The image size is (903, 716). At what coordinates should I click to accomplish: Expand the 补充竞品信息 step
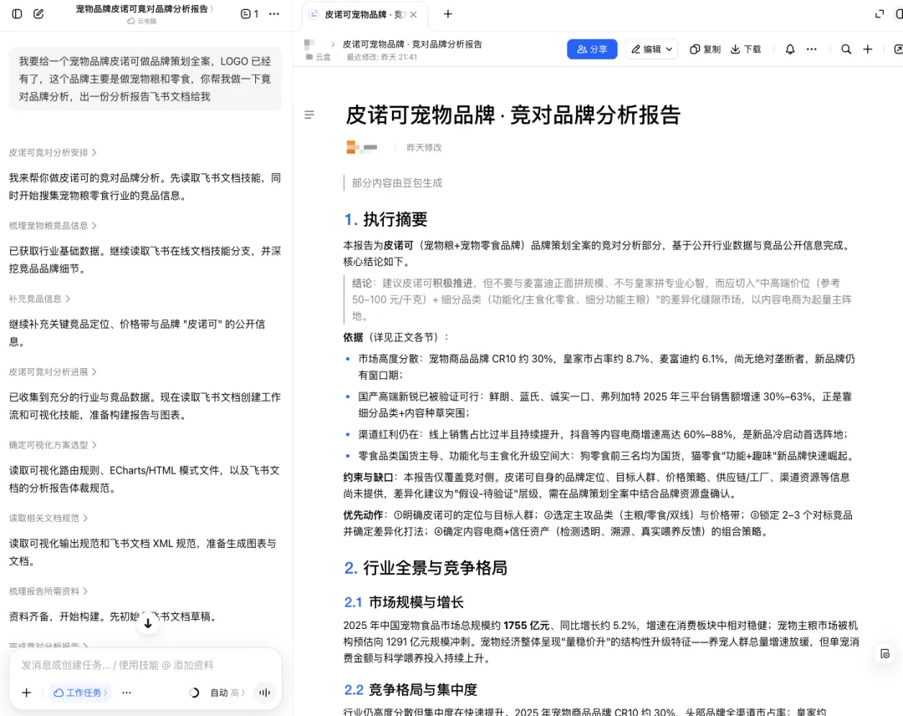pyautogui.click(x=39, y=299)
